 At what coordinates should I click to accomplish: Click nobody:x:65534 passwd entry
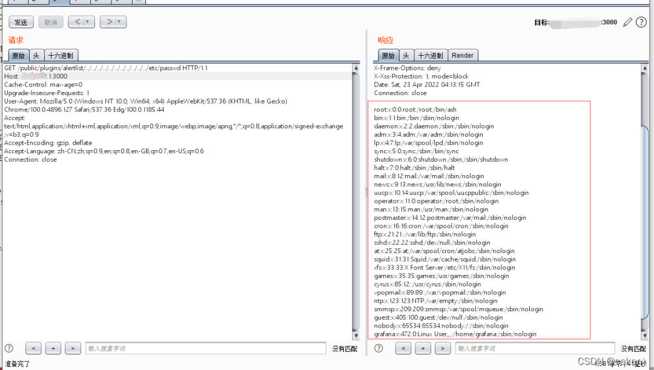click(x=441, y=326)
